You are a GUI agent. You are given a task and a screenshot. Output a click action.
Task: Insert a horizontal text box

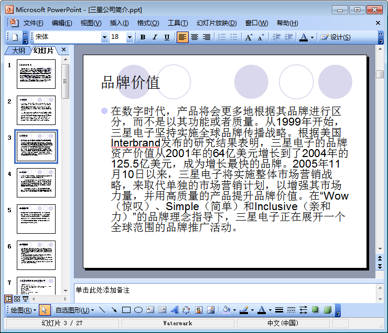(x=150, y=310)
